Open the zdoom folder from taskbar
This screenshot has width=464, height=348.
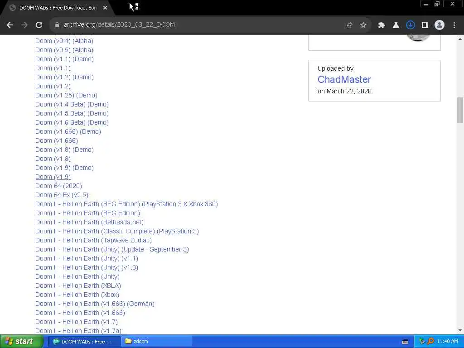157,342
